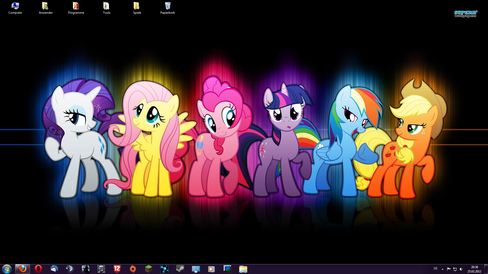Open the network connection tray icon

(455, 269)
